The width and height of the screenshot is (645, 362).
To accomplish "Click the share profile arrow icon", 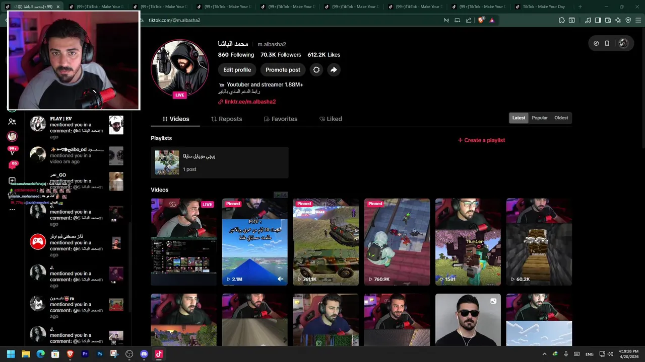I will point(334,70).
